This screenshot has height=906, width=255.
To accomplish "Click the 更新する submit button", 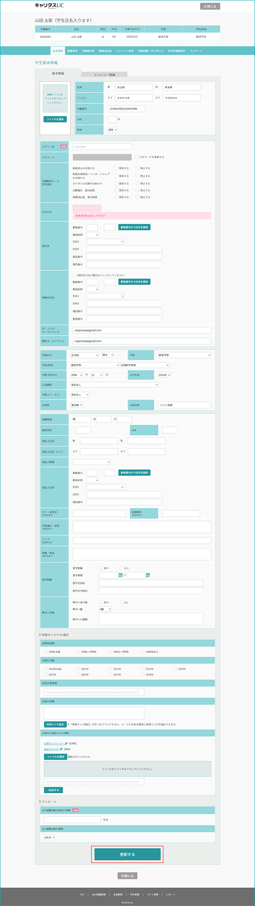I will (127, 855).
